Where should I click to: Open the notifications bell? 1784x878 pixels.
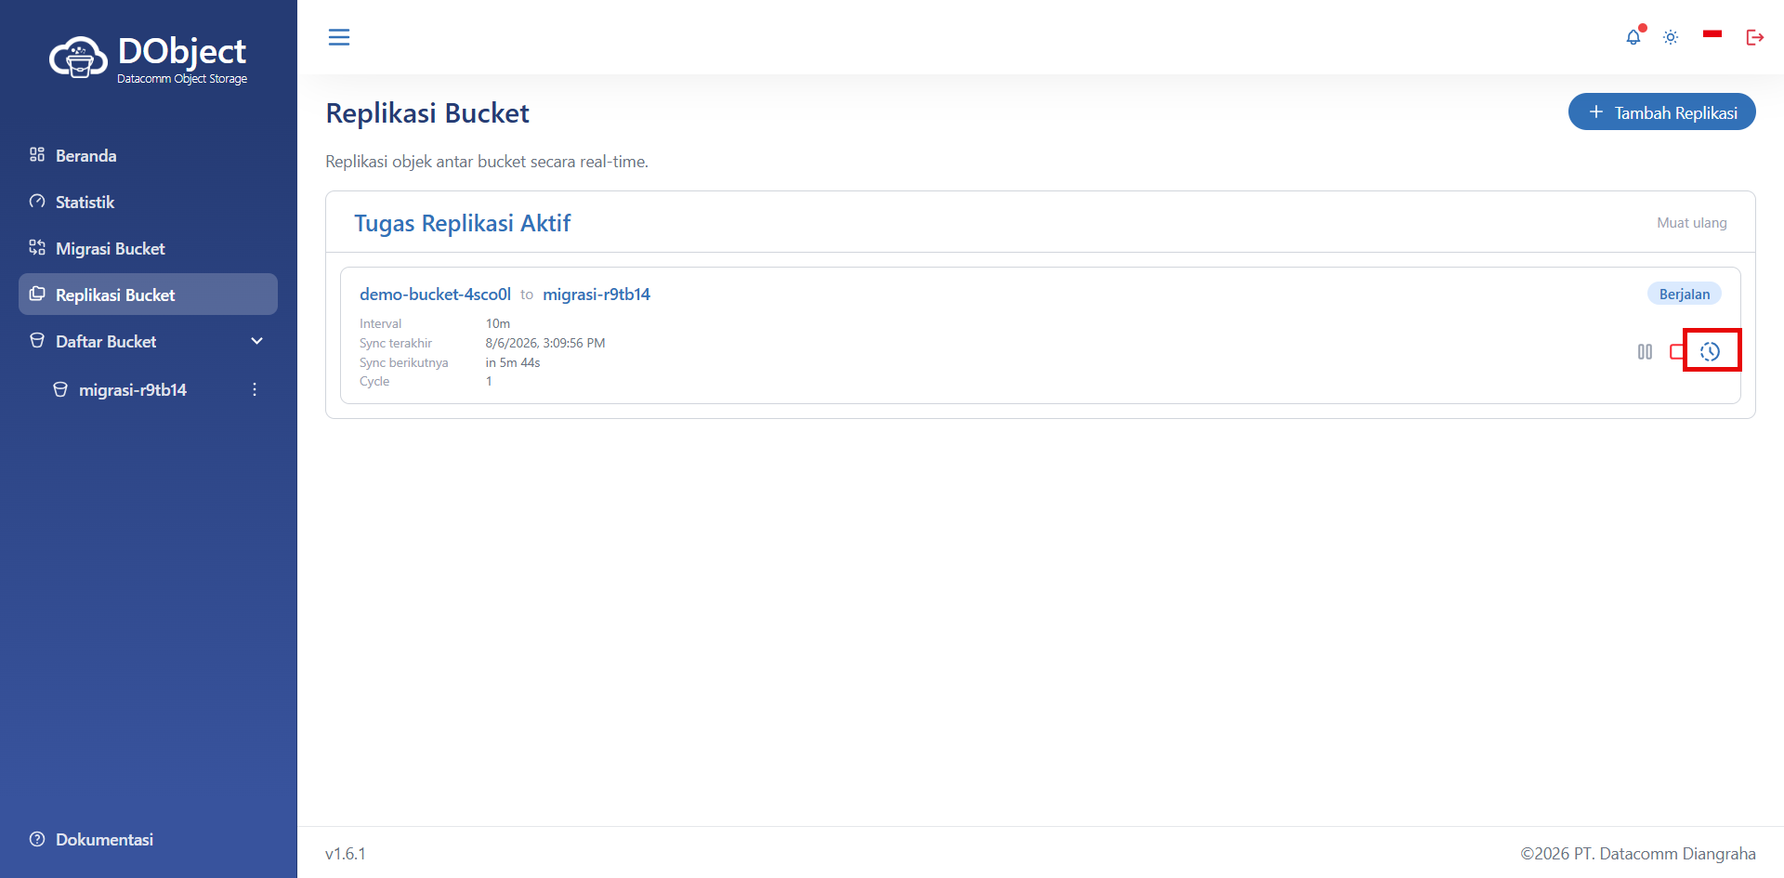[1633, 37]
